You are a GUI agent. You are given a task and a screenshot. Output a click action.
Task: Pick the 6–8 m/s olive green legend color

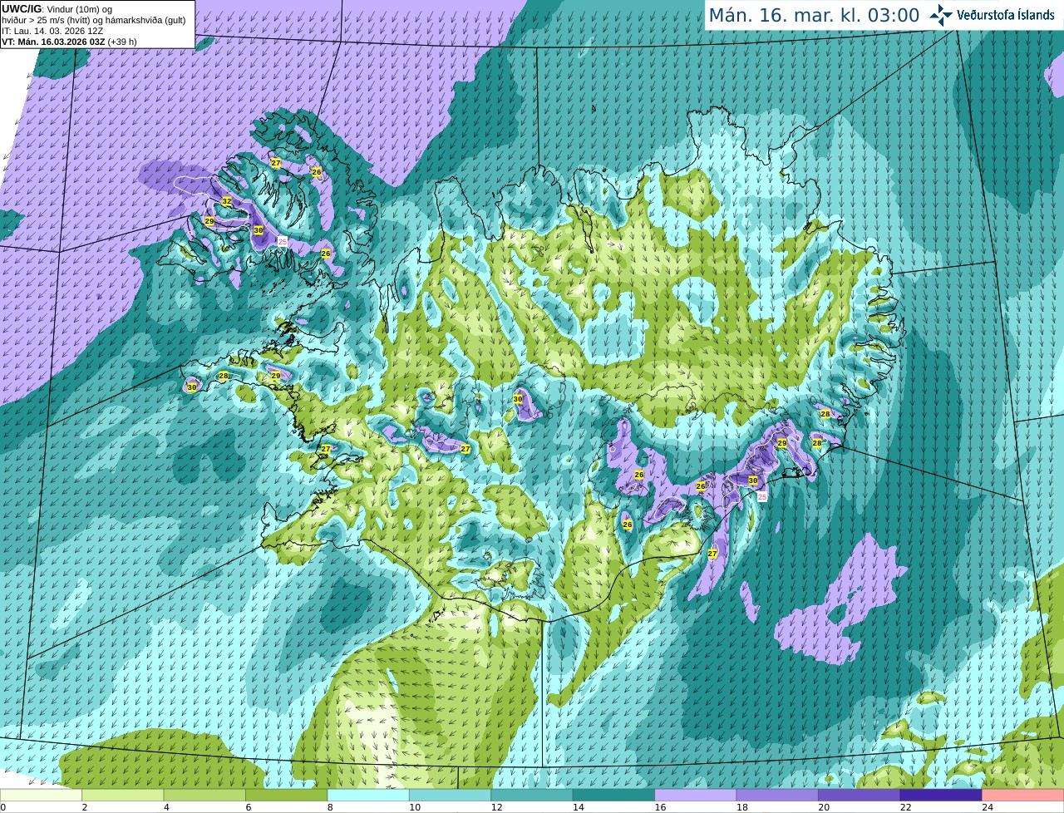coord(287,795)
